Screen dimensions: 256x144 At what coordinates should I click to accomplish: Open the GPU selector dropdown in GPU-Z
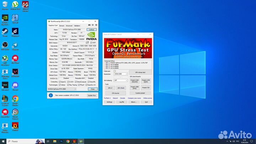tap(62, 89)
